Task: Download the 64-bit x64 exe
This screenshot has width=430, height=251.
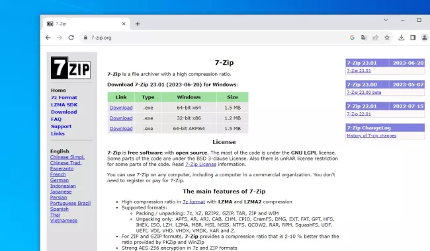Action: 121,108
